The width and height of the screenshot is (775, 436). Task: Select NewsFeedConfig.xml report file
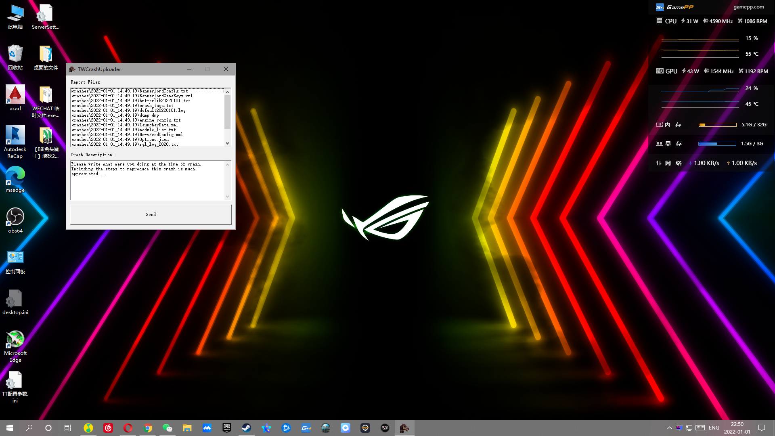pos(147,134)
